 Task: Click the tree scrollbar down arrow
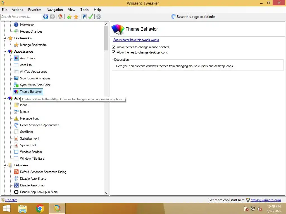pyautogui.click(x=106, y=193)
